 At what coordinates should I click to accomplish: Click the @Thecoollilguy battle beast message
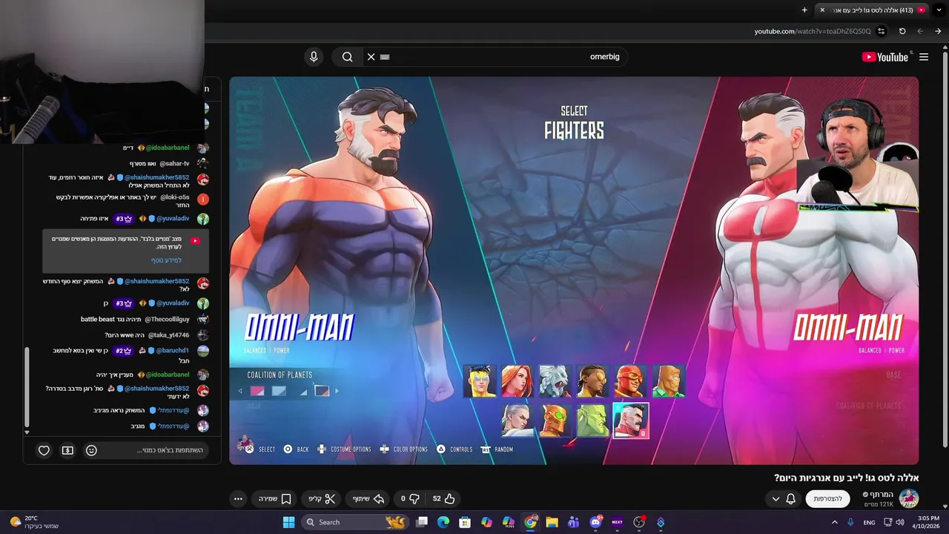135,319
